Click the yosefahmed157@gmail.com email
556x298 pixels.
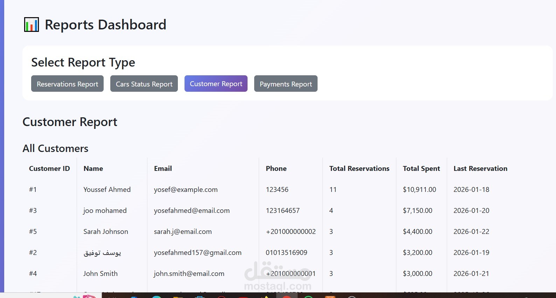[197, 252]
